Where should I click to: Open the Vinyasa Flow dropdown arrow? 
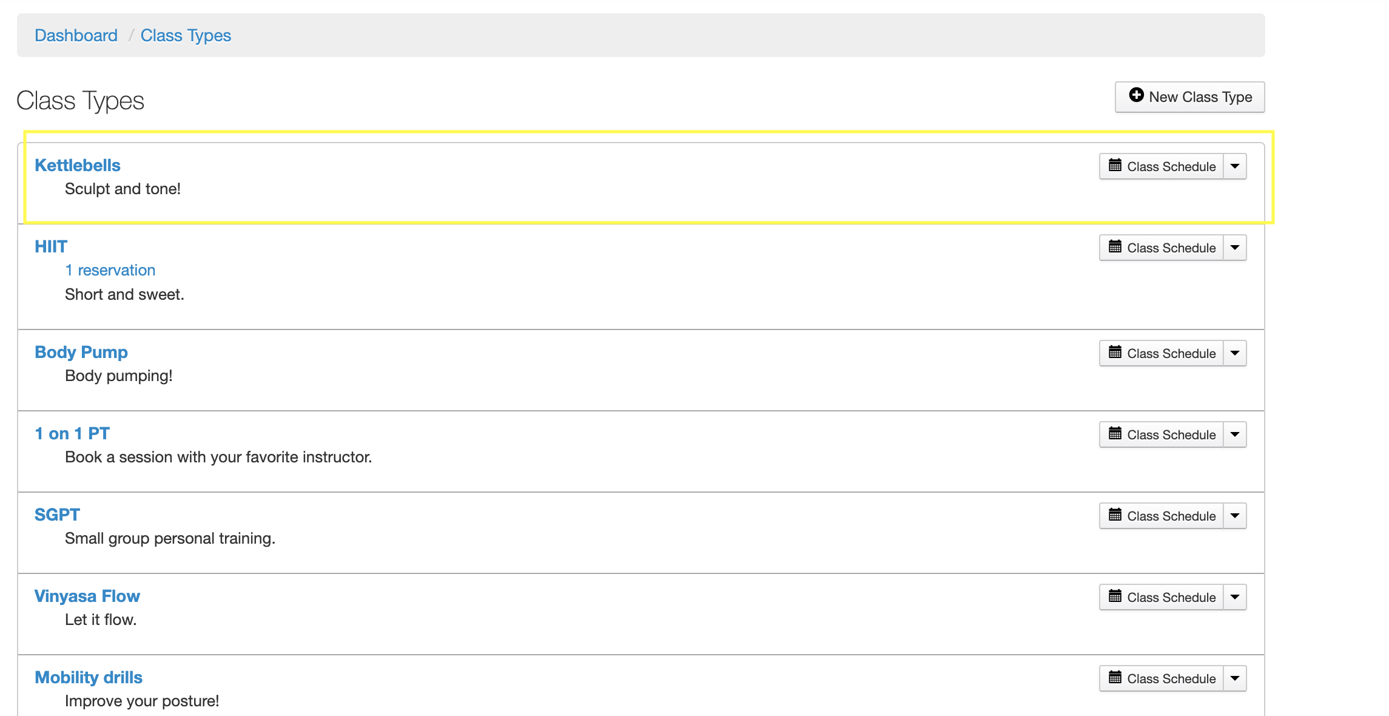pos(1235,597)
